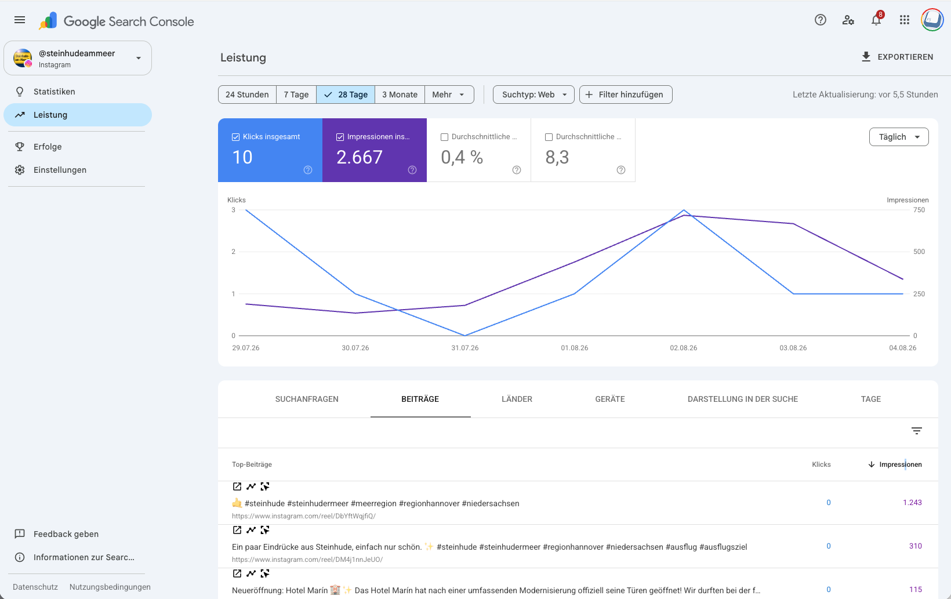Open Eindrücke aus Steinhude post external icon
Viewport: 951px width, 599px height.
237,530
